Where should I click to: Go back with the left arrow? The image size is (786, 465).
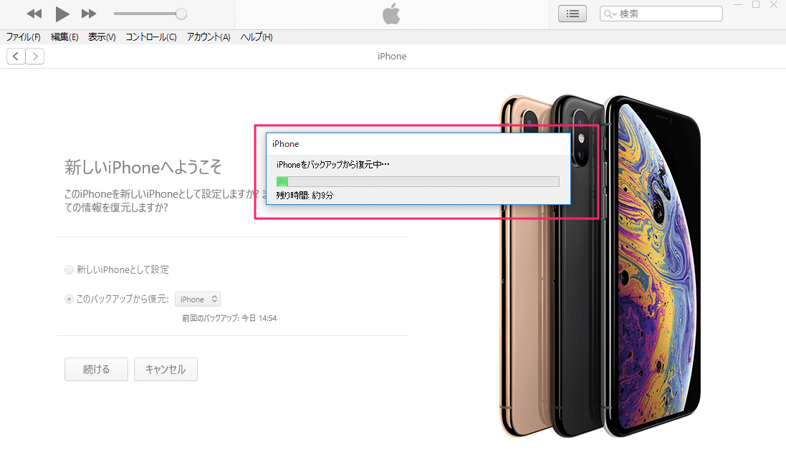click(x=16, y=56)
